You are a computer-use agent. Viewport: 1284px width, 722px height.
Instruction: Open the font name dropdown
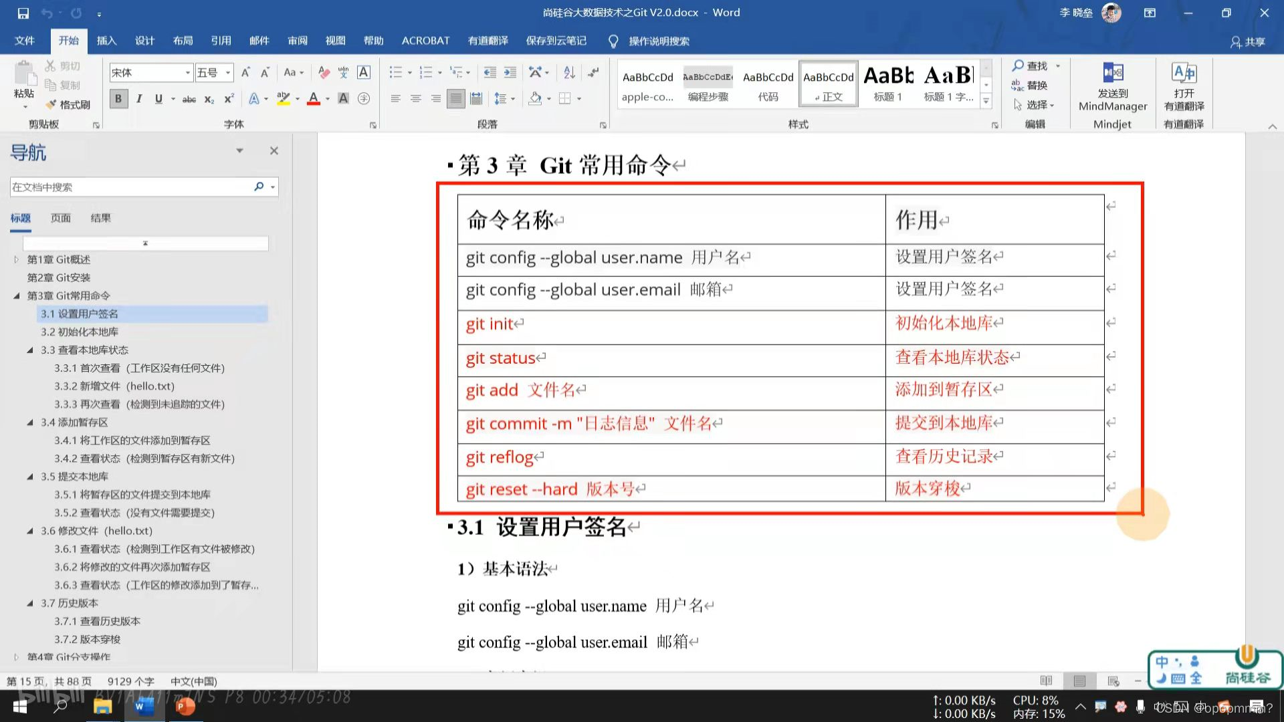[188, 72]
